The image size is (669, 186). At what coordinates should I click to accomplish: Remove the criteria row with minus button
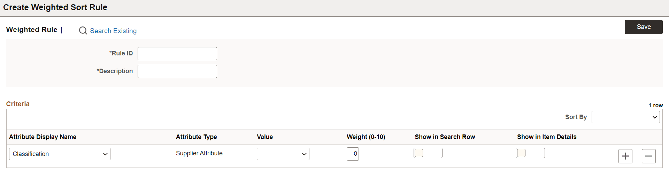point(648,156)
